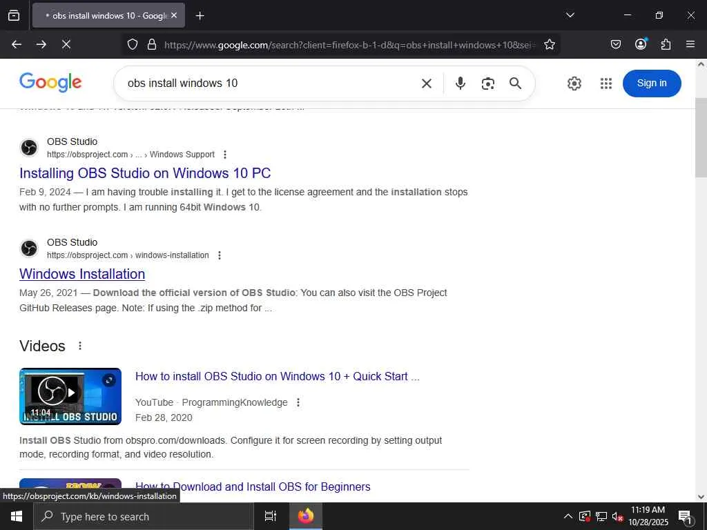Image resolution: width=707 pixels, height=530 pixels.
Task: Open Firefox View recent browsing icon
Action: [x=14, y=15]
